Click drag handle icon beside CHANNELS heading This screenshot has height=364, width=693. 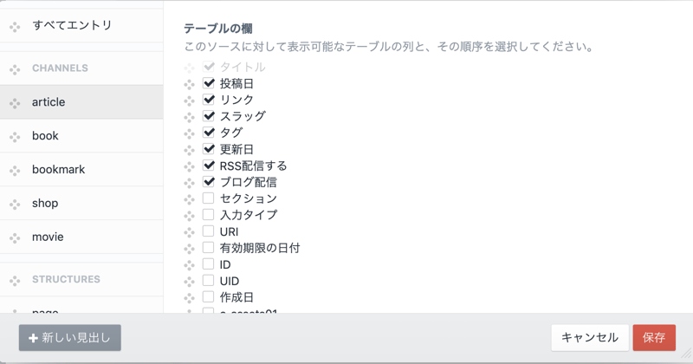[x=15, y=69]
